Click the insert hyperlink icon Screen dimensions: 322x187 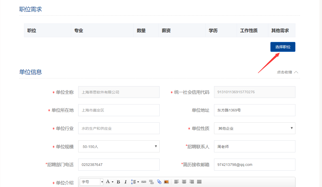pyautogui.click(x=144, y=182)
